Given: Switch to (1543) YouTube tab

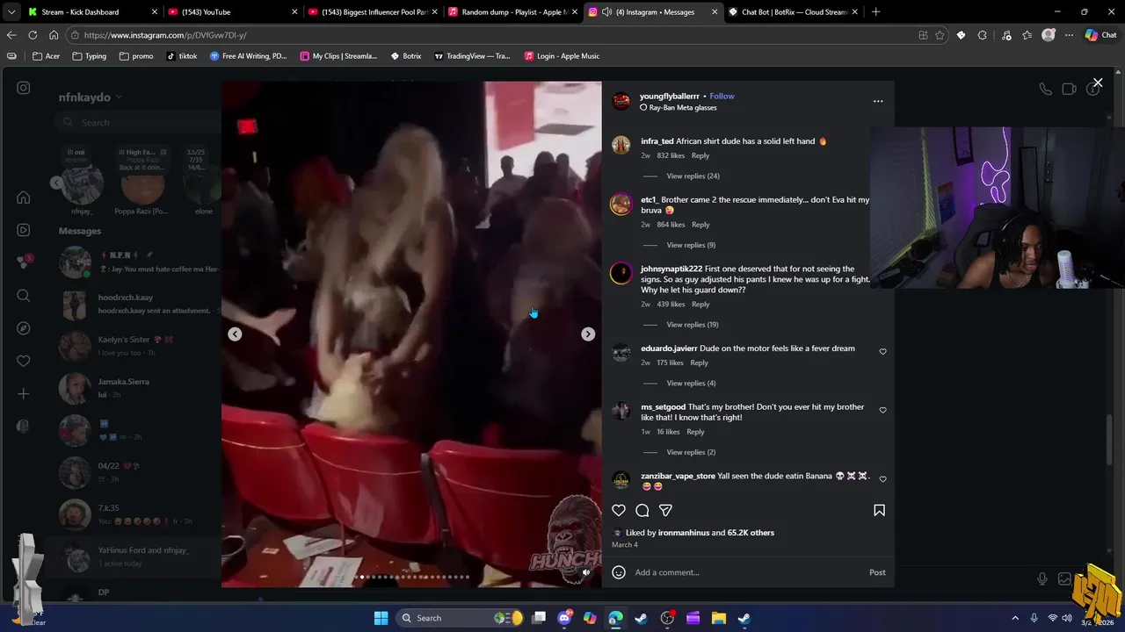Looking at the screenshot, I should pyautogui.click(x=233, y=12).
